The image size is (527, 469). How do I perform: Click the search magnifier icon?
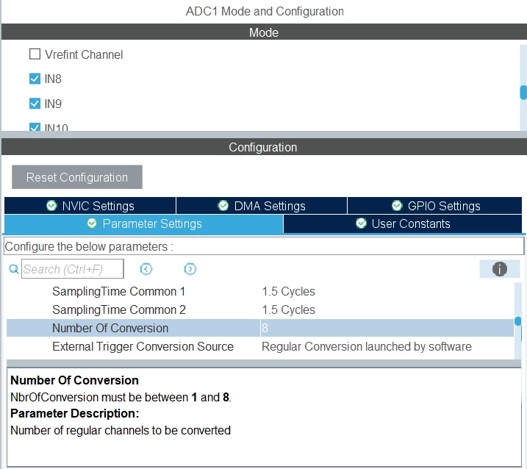[x=14, y=269]
